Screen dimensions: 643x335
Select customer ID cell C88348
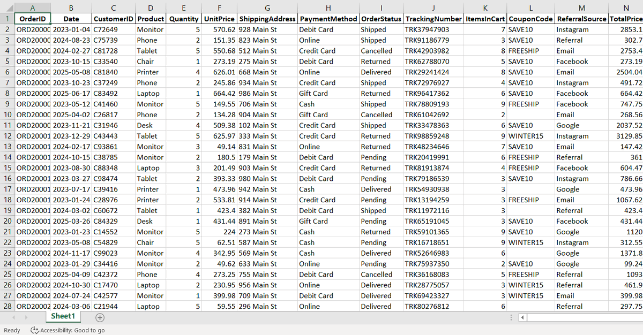(114, 168)
